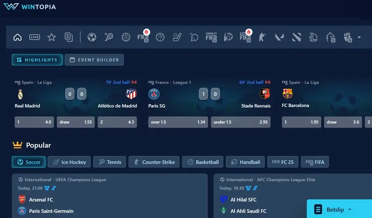The width and height of the screenshot is (372, 218).
Task: Expand more sports dropdown arrow
Action: (x=359, y=37)
